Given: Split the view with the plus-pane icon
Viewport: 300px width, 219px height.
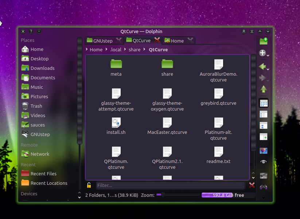Looking at the screenshot, I should click(x=264, y=137).
